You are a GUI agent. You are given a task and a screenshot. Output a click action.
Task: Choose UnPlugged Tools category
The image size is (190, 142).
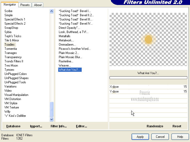15,82
